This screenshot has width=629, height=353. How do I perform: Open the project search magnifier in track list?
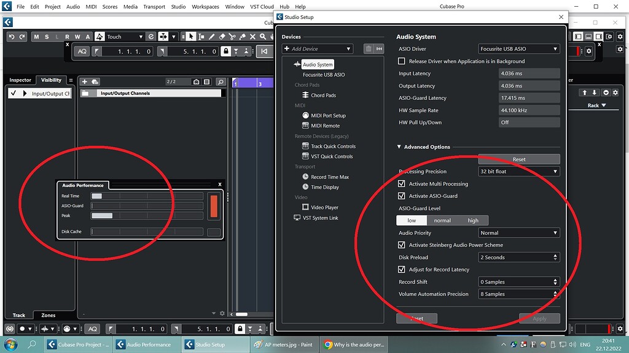pyautogui.click(x=221, y=82)
